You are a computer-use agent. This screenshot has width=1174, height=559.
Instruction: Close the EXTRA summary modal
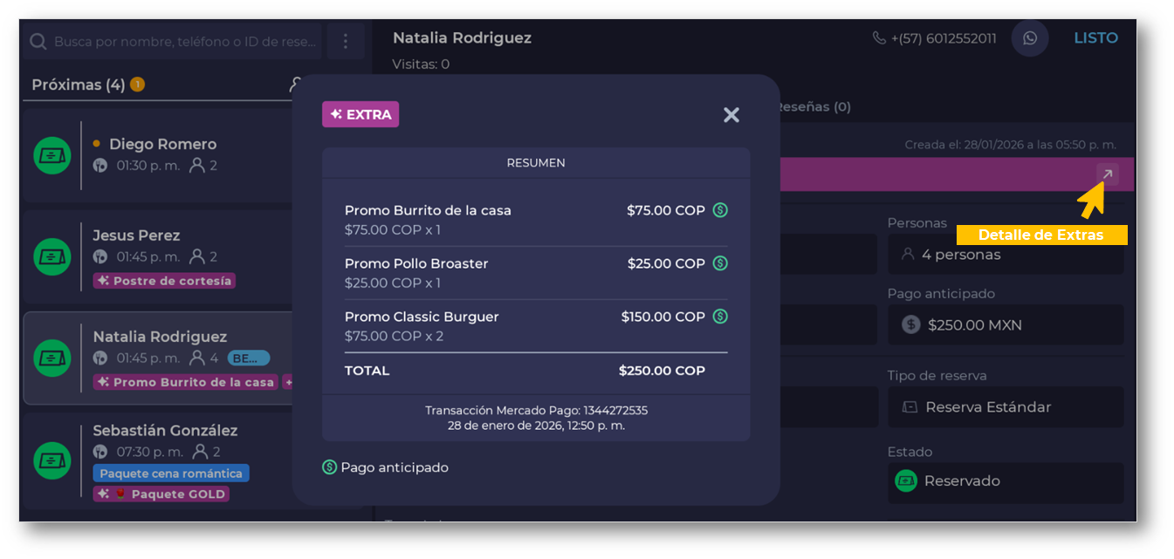pos(731,115)
